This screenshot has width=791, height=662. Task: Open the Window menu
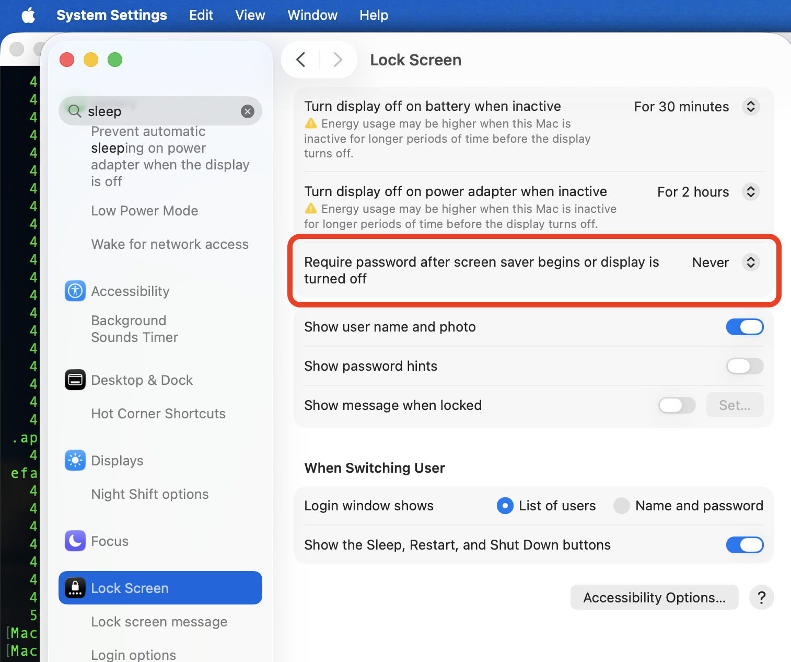(x=312, y=15)
